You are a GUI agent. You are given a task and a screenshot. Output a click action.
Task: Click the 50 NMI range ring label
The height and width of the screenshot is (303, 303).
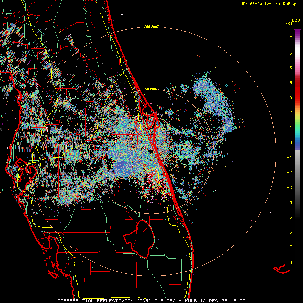(151, 89)
